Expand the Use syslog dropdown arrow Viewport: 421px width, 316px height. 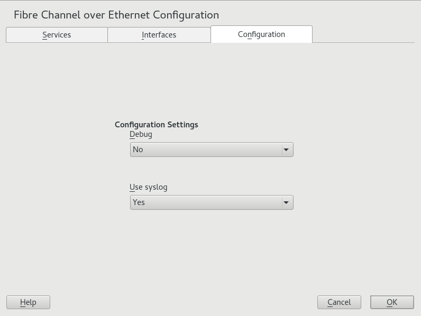[x=286, y=202]
